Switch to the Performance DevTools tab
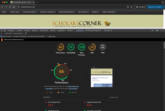Image resolution: width=165 pixels, height=111 pixels. coord(44,30)
